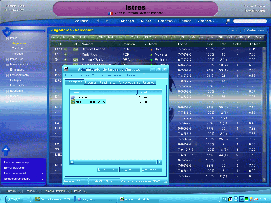Screen dimensions: 271x203
Task: Click the ES language indicator in tray
Action: pyautogui.click(x=224, y=199)
